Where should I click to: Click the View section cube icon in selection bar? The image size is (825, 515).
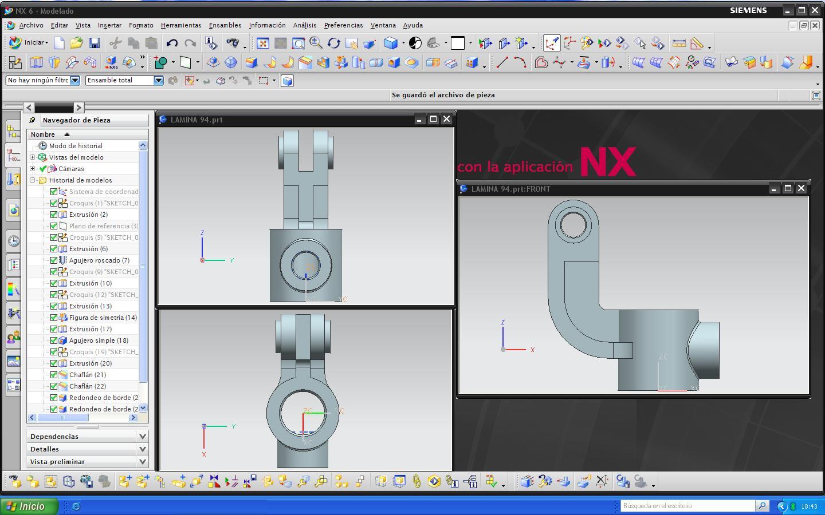pyautogui.click(x=288, y=81)
